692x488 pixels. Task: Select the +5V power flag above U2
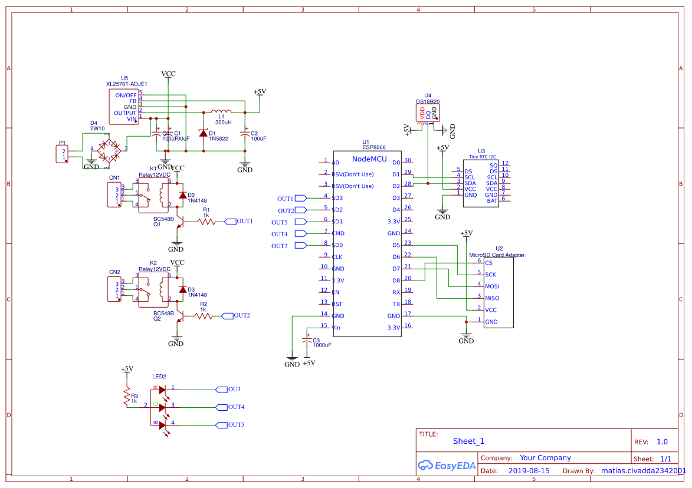465,234
